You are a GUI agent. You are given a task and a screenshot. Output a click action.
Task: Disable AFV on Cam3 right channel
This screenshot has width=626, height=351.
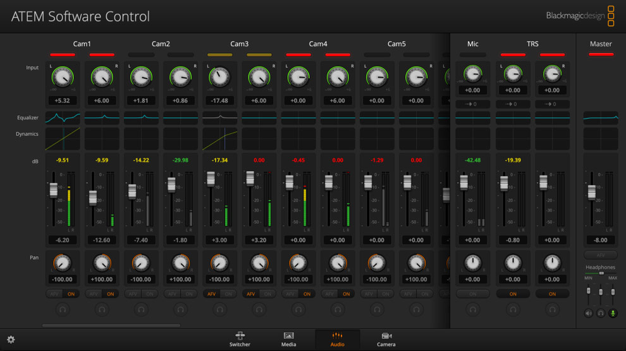point(251,294)
